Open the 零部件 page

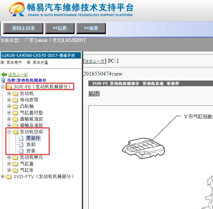pyautogui.click(x=33, y=138)
